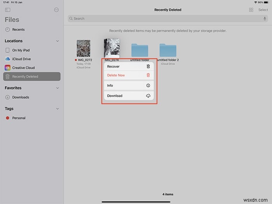Image resolution: width=272 pixels, height=204 pixels.
Task: Switch view with the grid icon
Action: pyautogui.click(x=251, y=10)
